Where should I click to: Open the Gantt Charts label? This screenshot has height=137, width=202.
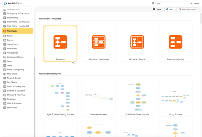pyautogui.click(x=13, y=44)
